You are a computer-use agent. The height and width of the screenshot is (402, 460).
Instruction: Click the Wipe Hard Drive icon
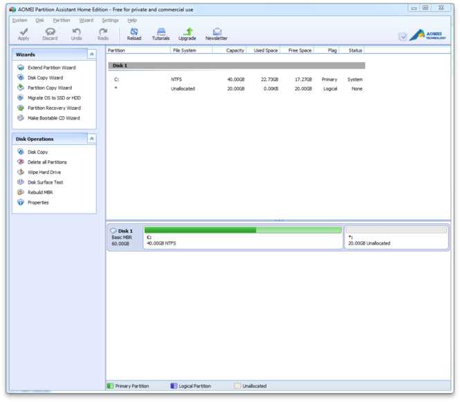21,172
